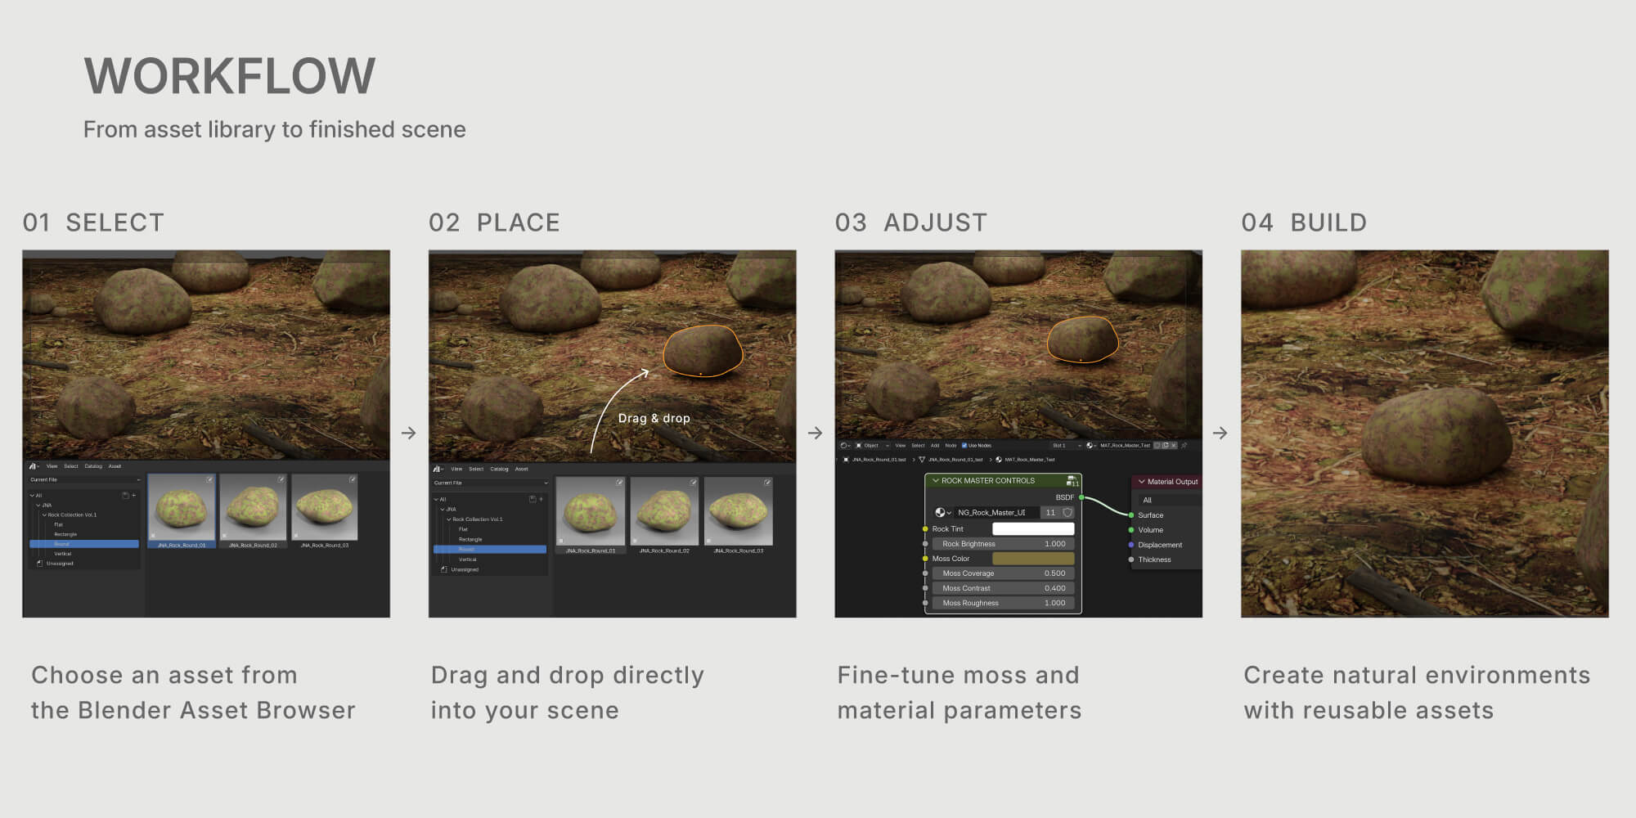Click Displacement input socket on Material Output
The image size is (1636, 818).
pos(1131,545)
